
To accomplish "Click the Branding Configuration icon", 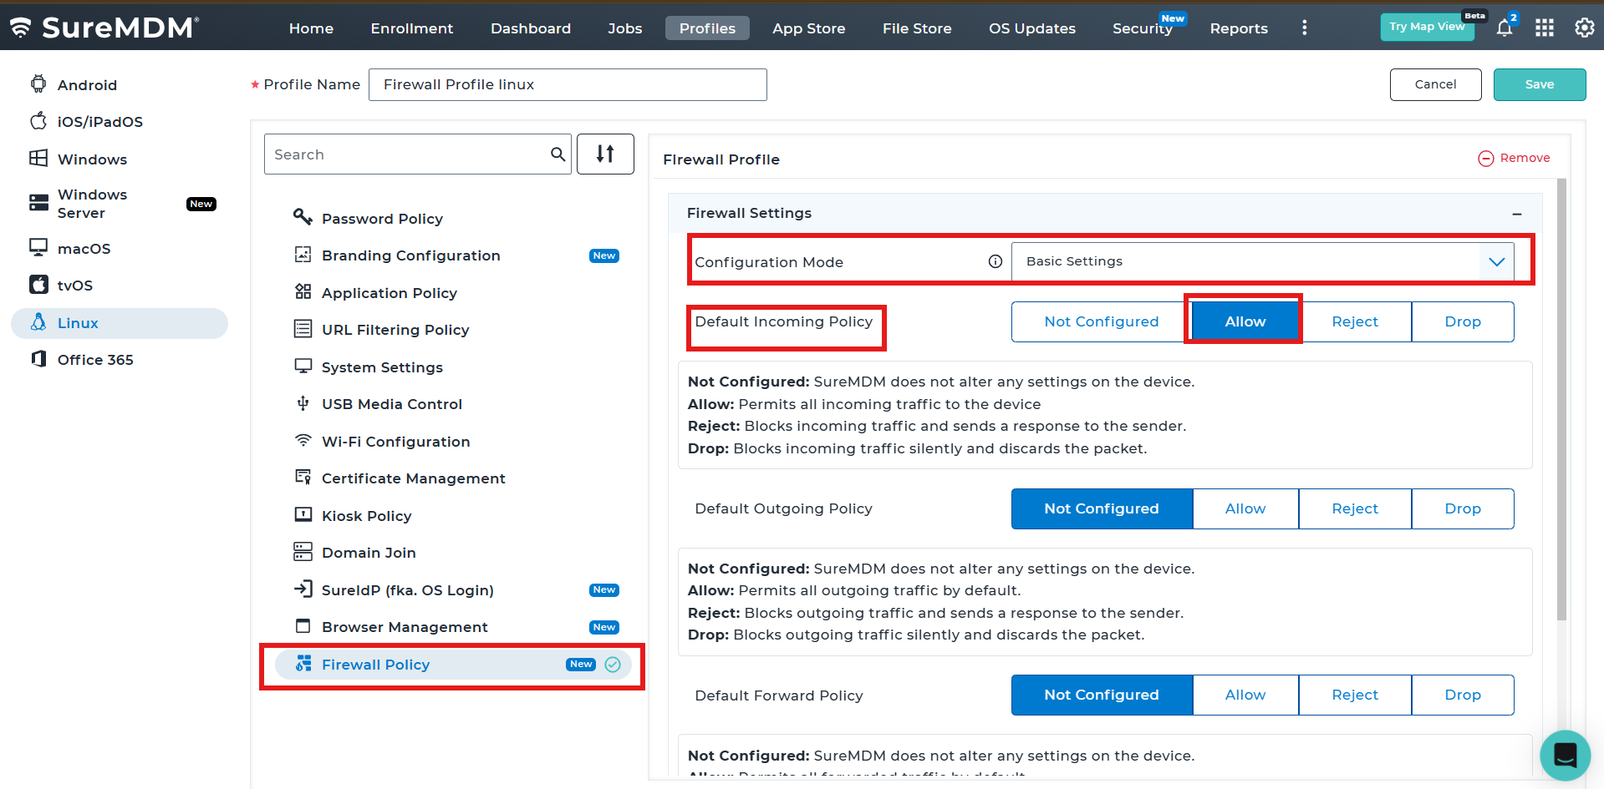I will point(303,255).
